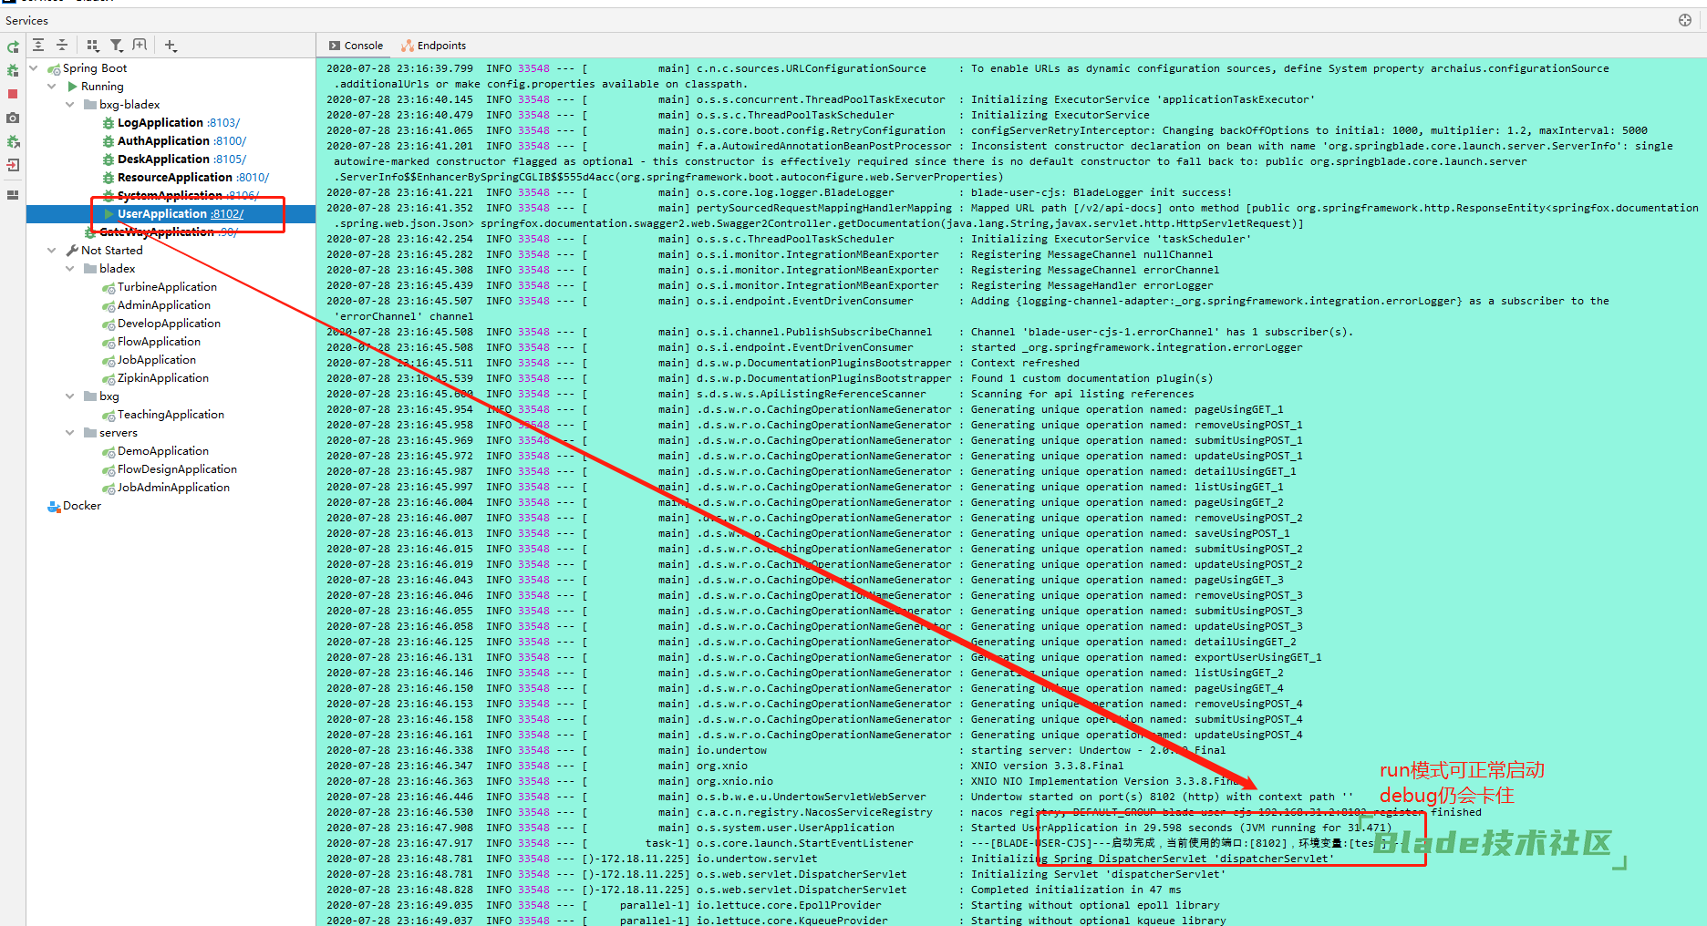
Task: Click the Open in New Tab icon
Action: point(140,45)
